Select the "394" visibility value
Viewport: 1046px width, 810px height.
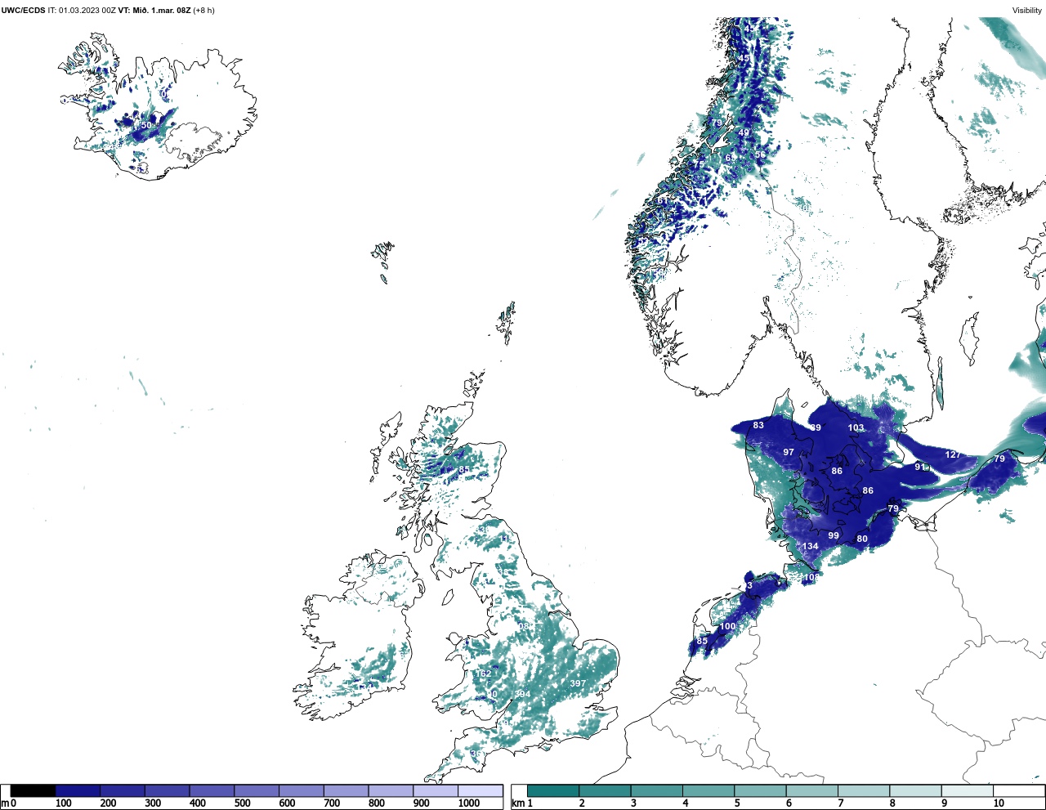pyautogui.click(x=522, y=694)
